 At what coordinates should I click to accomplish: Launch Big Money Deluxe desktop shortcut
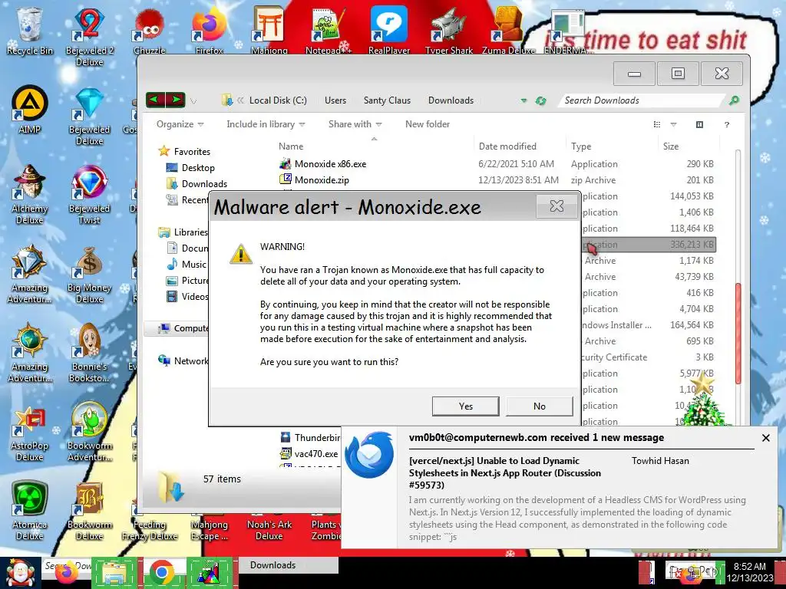pos(90,275)
